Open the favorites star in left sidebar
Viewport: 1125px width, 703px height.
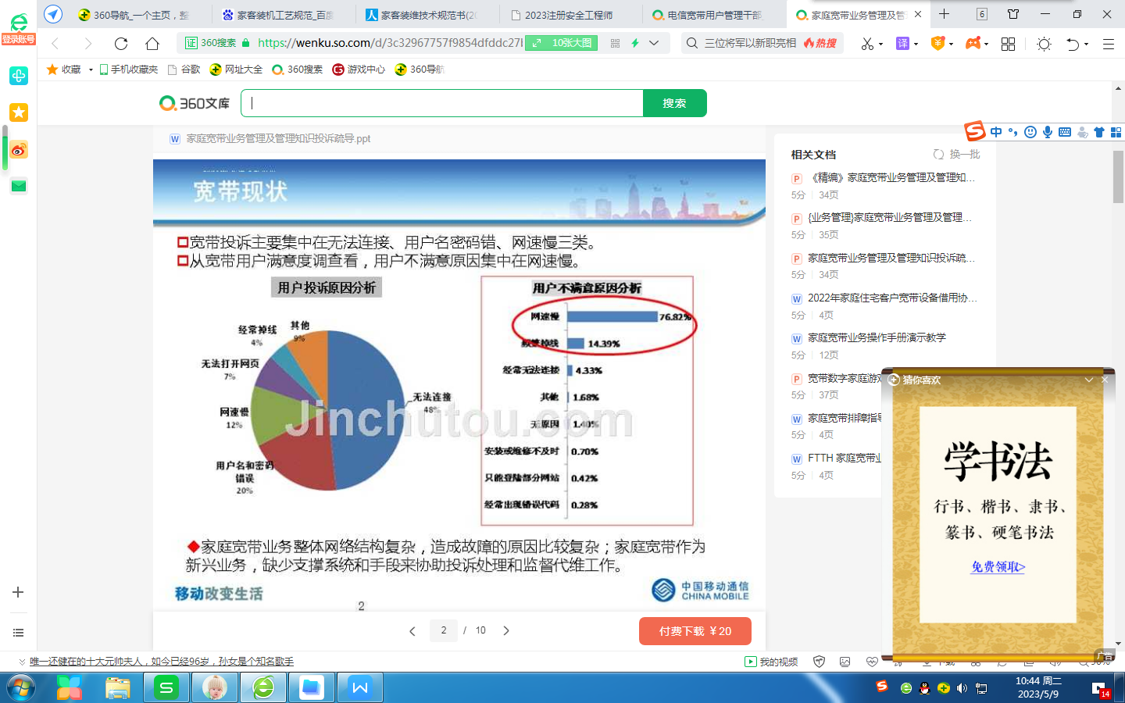point(19,112)
